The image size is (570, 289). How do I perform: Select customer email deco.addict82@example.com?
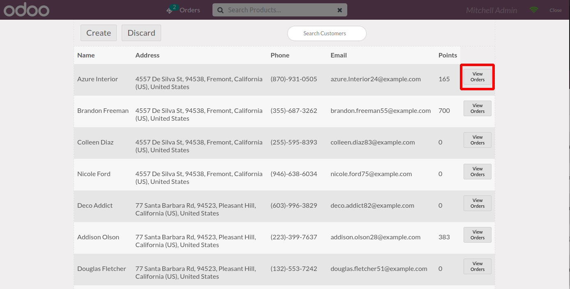click(372, 206)
